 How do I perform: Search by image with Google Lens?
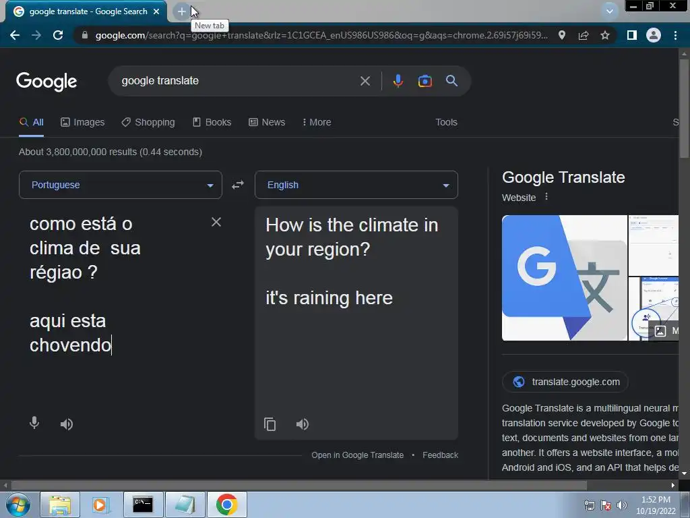[425, 81]
